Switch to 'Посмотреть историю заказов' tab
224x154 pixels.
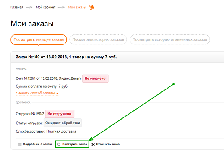(98, 39)
